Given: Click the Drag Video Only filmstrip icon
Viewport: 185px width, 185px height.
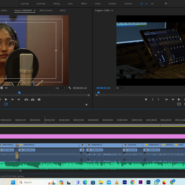Looking at the screenshot, I should pyautogui.click(x=2, y=88).
